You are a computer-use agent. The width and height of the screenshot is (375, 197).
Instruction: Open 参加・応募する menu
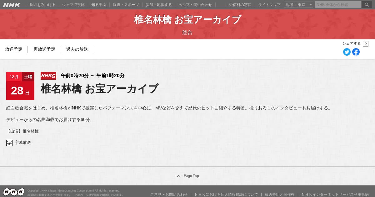pyautogui.click(x=159, y=5)
